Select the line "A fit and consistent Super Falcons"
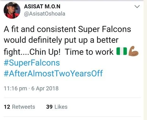 click(x=67, y=29)
